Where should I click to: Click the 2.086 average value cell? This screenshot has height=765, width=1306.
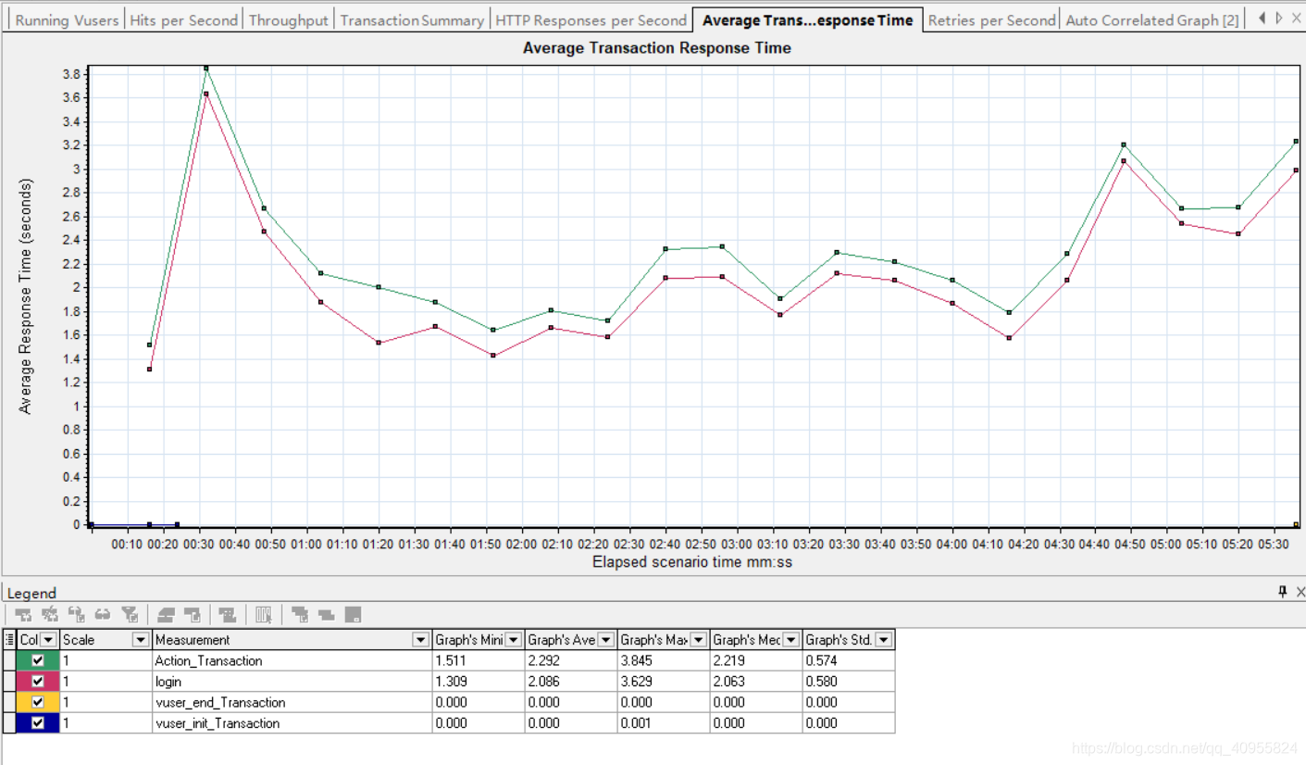point(570,682)
